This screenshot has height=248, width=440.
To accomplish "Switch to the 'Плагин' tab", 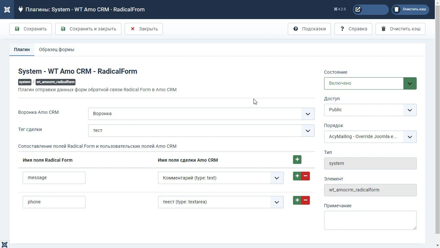I will pos(22,49).
